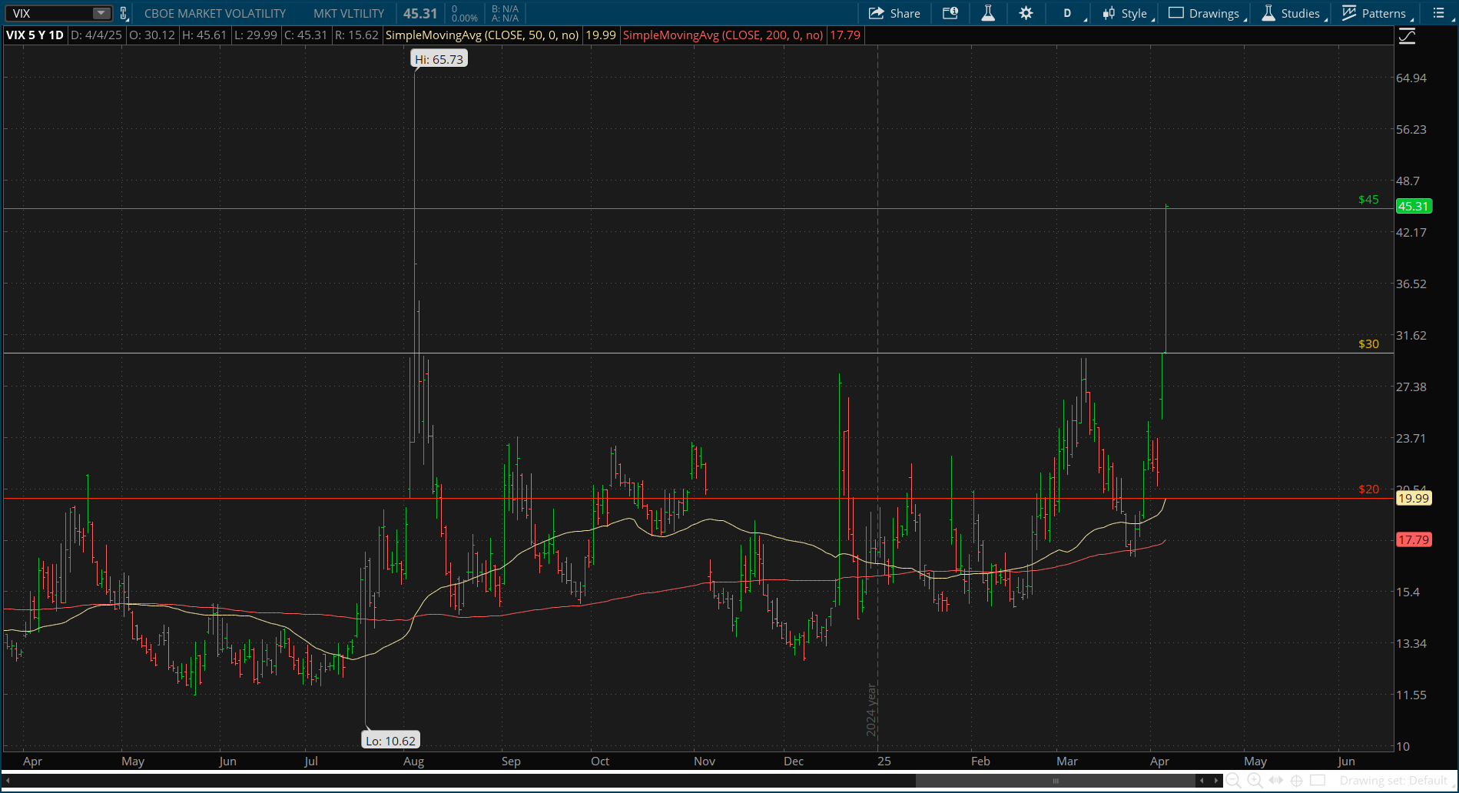The width and height of the screenshot is (1459, 793).
Task: Click the L: 29.99 low value
Action: tap(256, 35)
